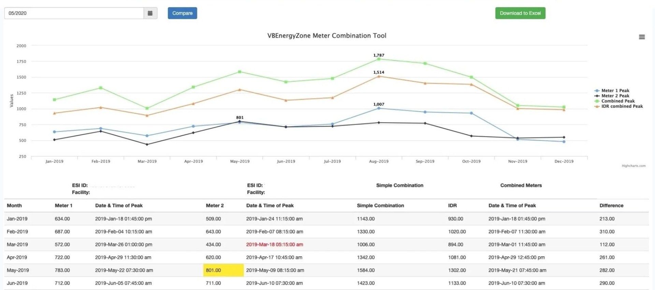Open the calendar date picker icon
Screen dimensions: 655x290
tap(150, 13)
